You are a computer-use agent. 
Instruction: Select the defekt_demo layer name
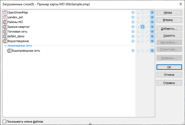click(16, 36)
